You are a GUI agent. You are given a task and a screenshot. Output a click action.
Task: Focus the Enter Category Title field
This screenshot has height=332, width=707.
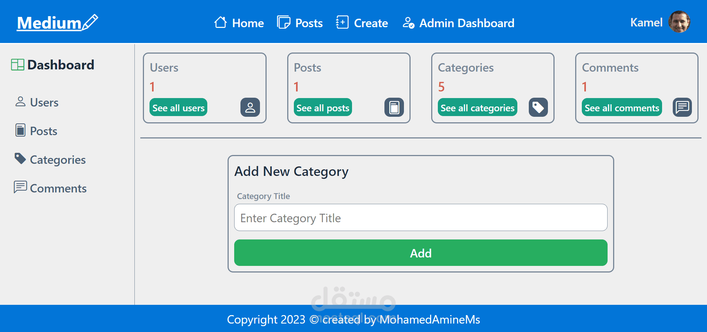tap(421, 217)
